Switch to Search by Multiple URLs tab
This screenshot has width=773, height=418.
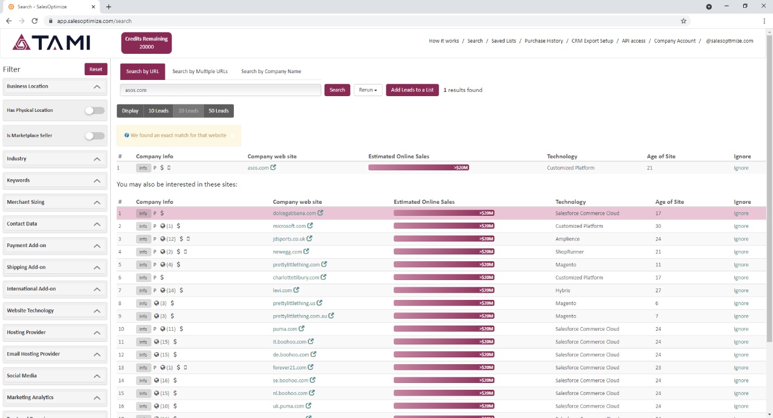[200, 72]
